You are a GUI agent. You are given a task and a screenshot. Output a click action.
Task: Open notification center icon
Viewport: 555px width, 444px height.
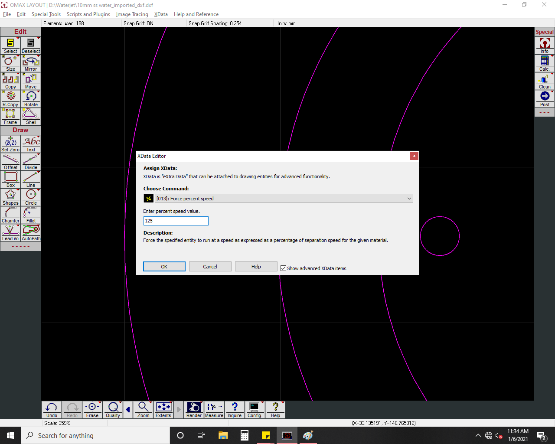(542, 436)
